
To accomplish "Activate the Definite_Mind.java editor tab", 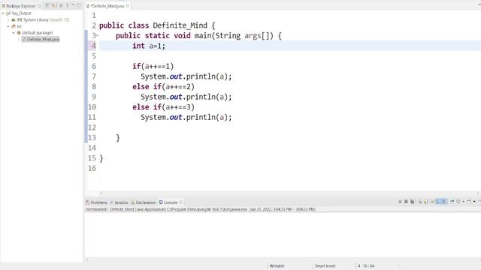I will [107, 6].
